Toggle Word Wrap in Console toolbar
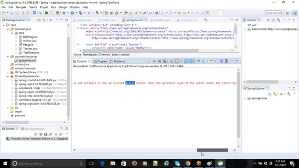Image resolution: width=299 pixels, height=168 pixels. coord(181,61)
